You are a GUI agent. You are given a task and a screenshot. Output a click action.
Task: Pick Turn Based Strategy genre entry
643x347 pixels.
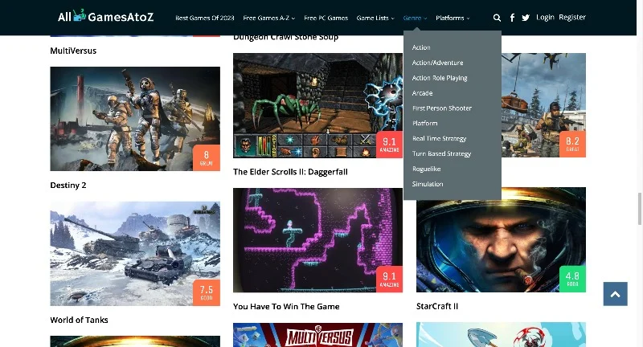441,153
